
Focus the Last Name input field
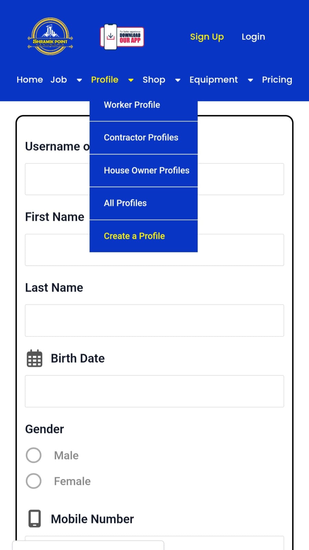154,321
